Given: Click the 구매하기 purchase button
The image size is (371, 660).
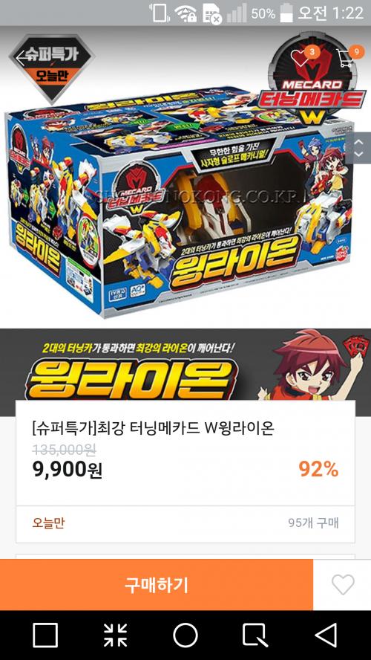Looking at the screenshot, I should click(x=157, y=585).
